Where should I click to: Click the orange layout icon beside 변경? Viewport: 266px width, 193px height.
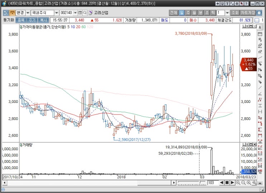coord(12,13)
